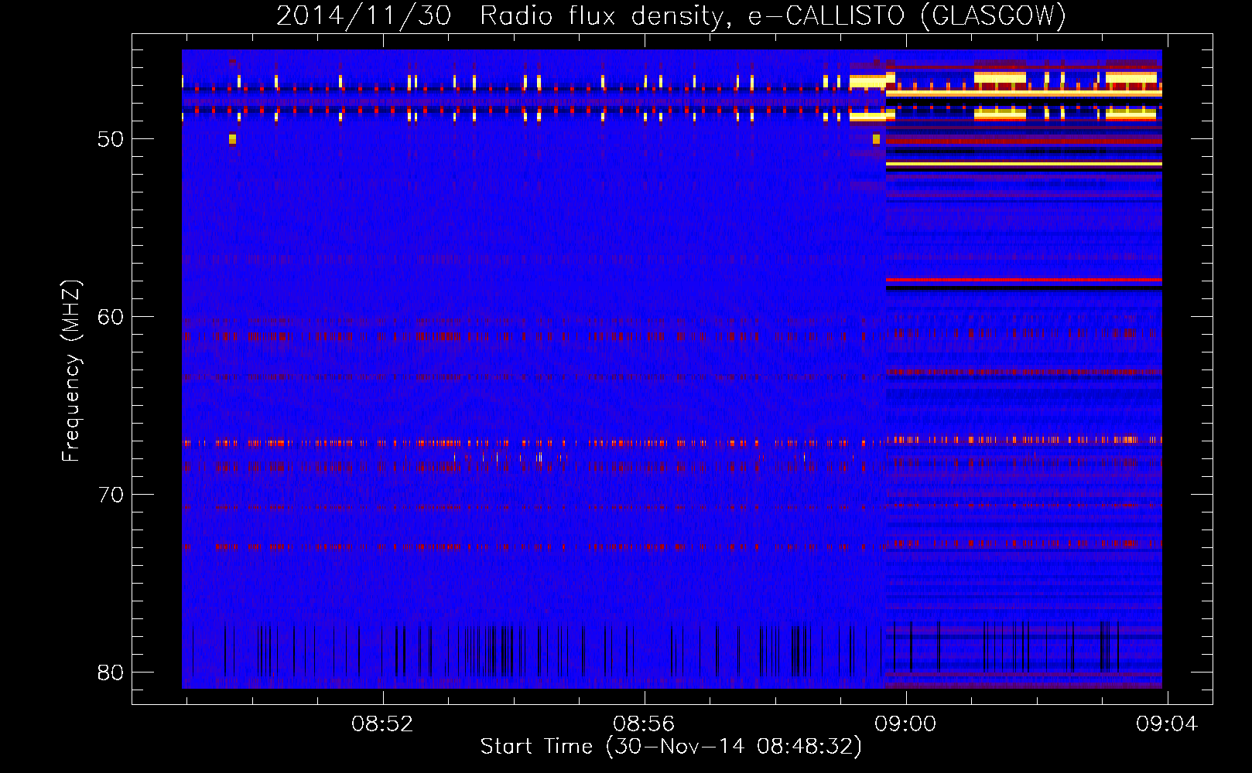
Task: Click the "Start Time (30-Nov-14 08:48:32)" axis label
Action: click(x=671, y=747)
